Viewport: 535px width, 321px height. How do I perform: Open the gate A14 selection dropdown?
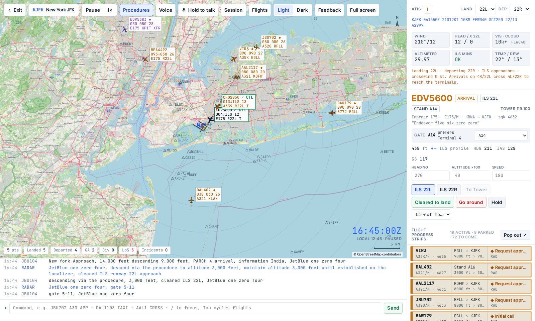click(501, 135)
